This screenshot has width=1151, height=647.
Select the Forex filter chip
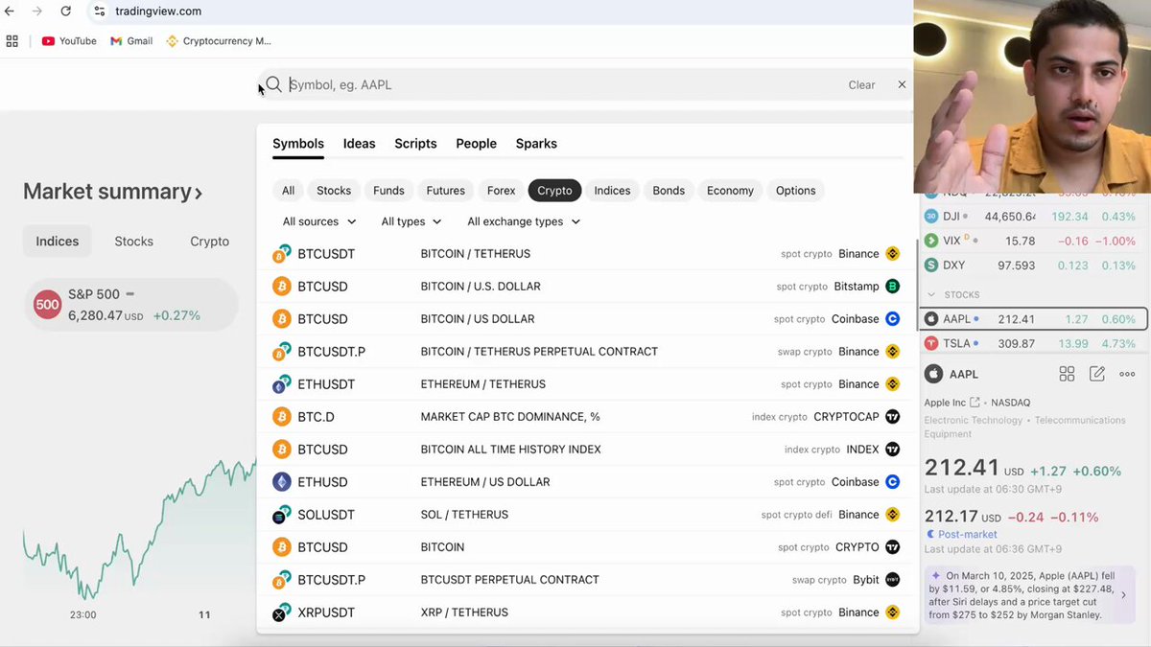coord(502,191)
